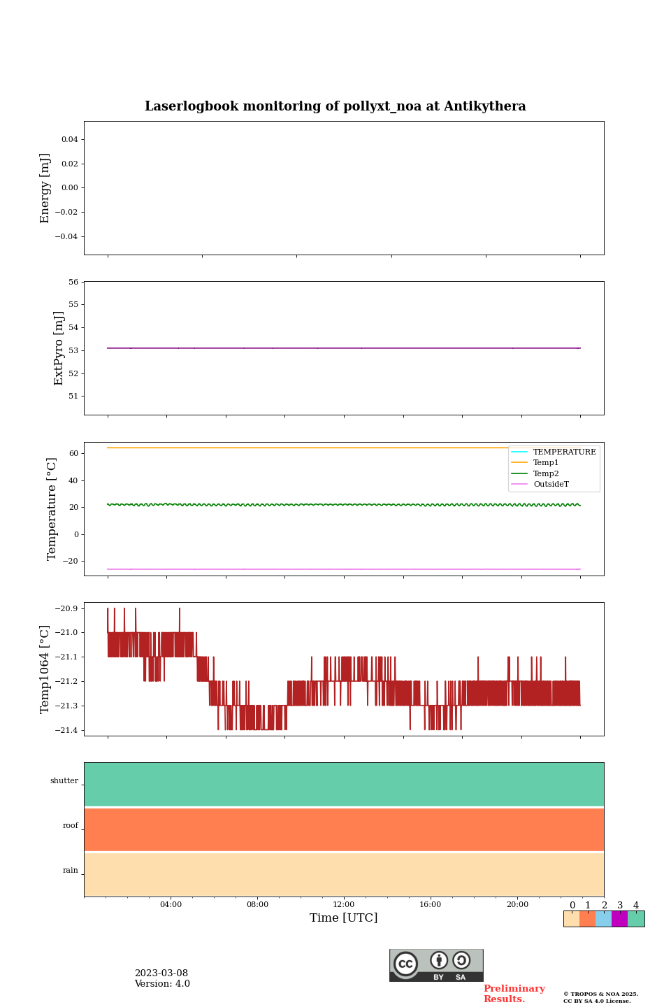Select the green colorbar swatch for value 4
Image resolution: width=671 pixels, height=1007 pixels.
[636, 919]
